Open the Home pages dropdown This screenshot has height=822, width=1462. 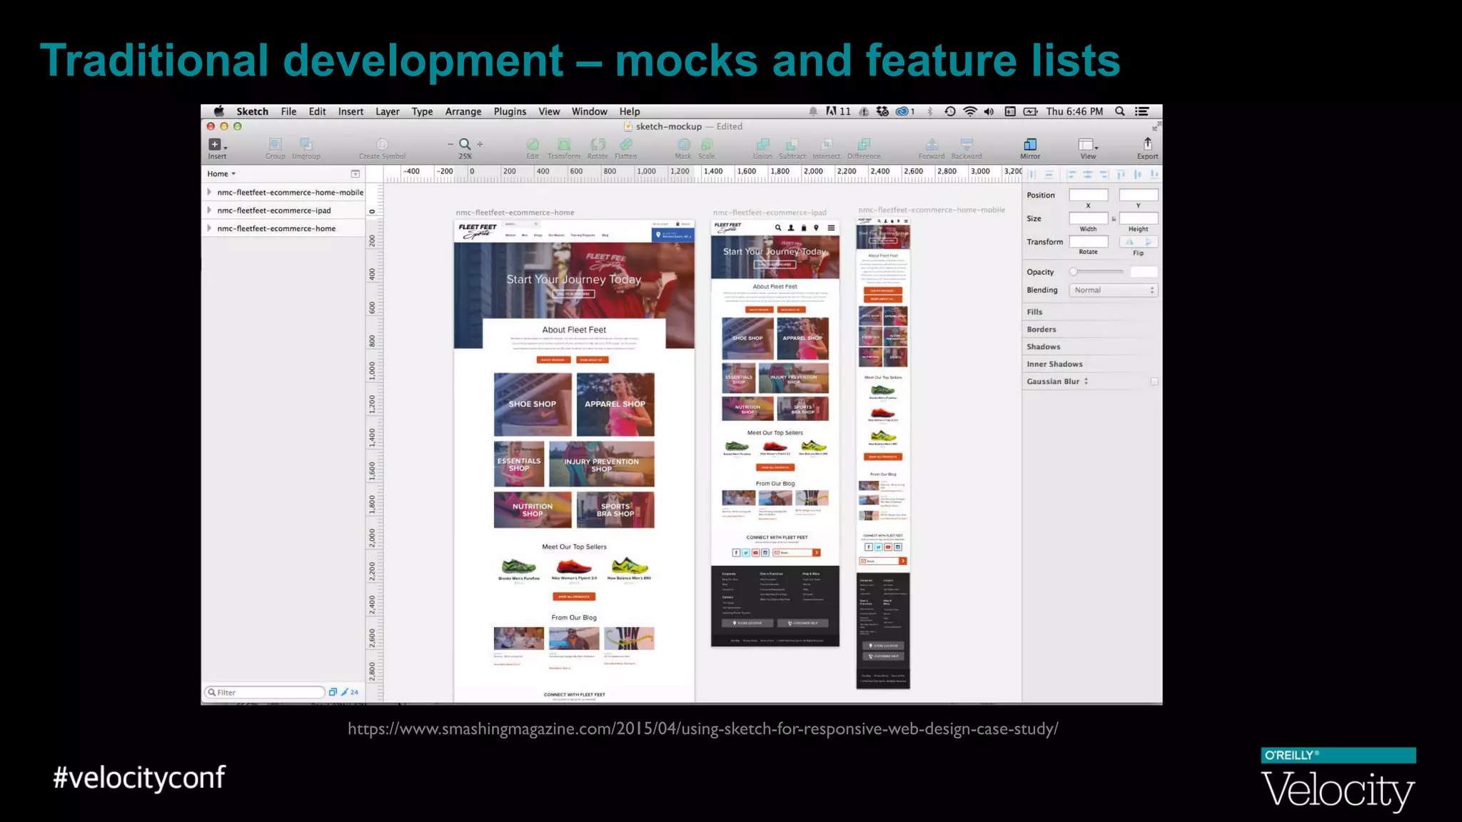tap(221, 173)
